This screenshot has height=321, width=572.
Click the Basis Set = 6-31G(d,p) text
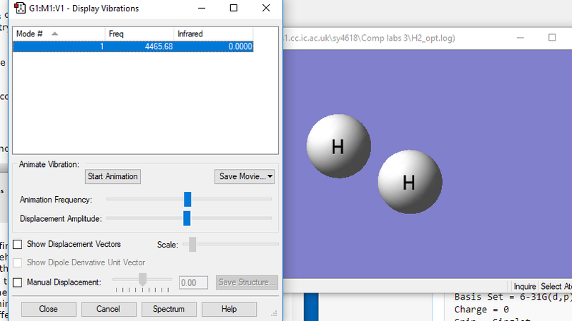[513, 297]
